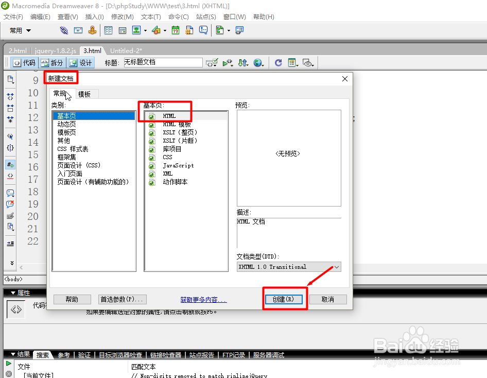Click the Templates insert icon
The height and width of the screenshot is (378, 487).
(220, 30)
